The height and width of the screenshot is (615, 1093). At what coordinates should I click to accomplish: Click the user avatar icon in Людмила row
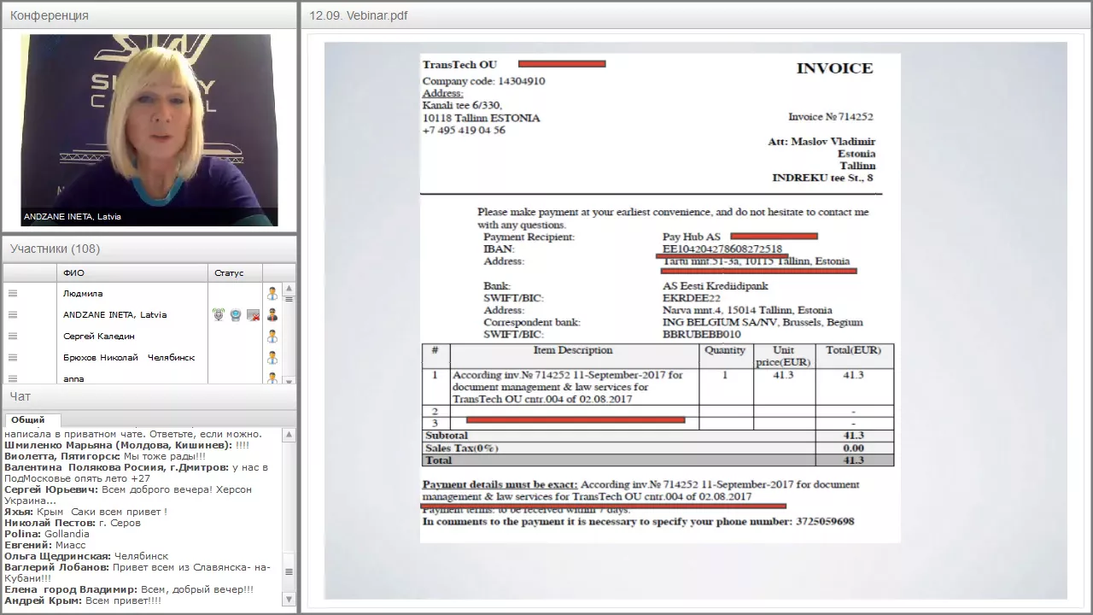tap(272, 294)
